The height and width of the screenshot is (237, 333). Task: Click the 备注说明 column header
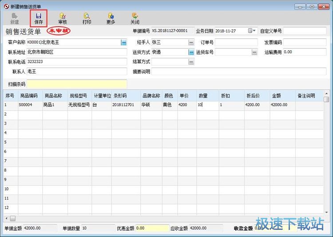309,96
